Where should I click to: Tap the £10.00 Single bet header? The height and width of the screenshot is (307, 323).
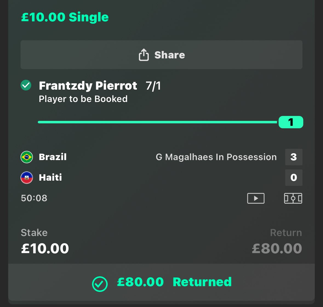65,17
